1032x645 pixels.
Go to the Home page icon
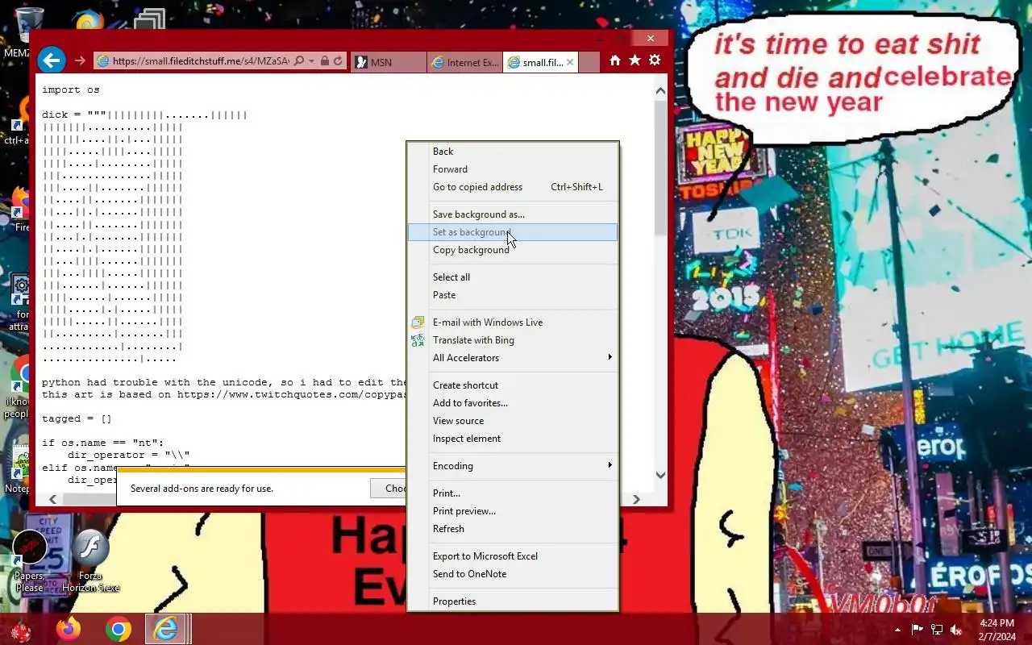pos(615,60)
